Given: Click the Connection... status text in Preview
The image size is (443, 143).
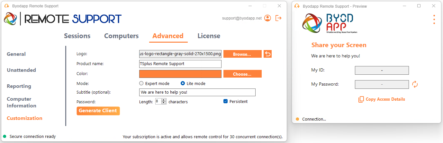Looking at the screenshot, I should click(x=314, y=119).
